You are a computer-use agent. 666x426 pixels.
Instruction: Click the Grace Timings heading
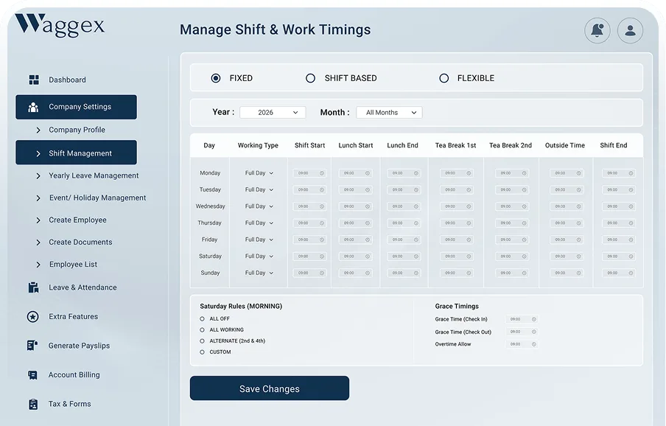click(457, 306)
